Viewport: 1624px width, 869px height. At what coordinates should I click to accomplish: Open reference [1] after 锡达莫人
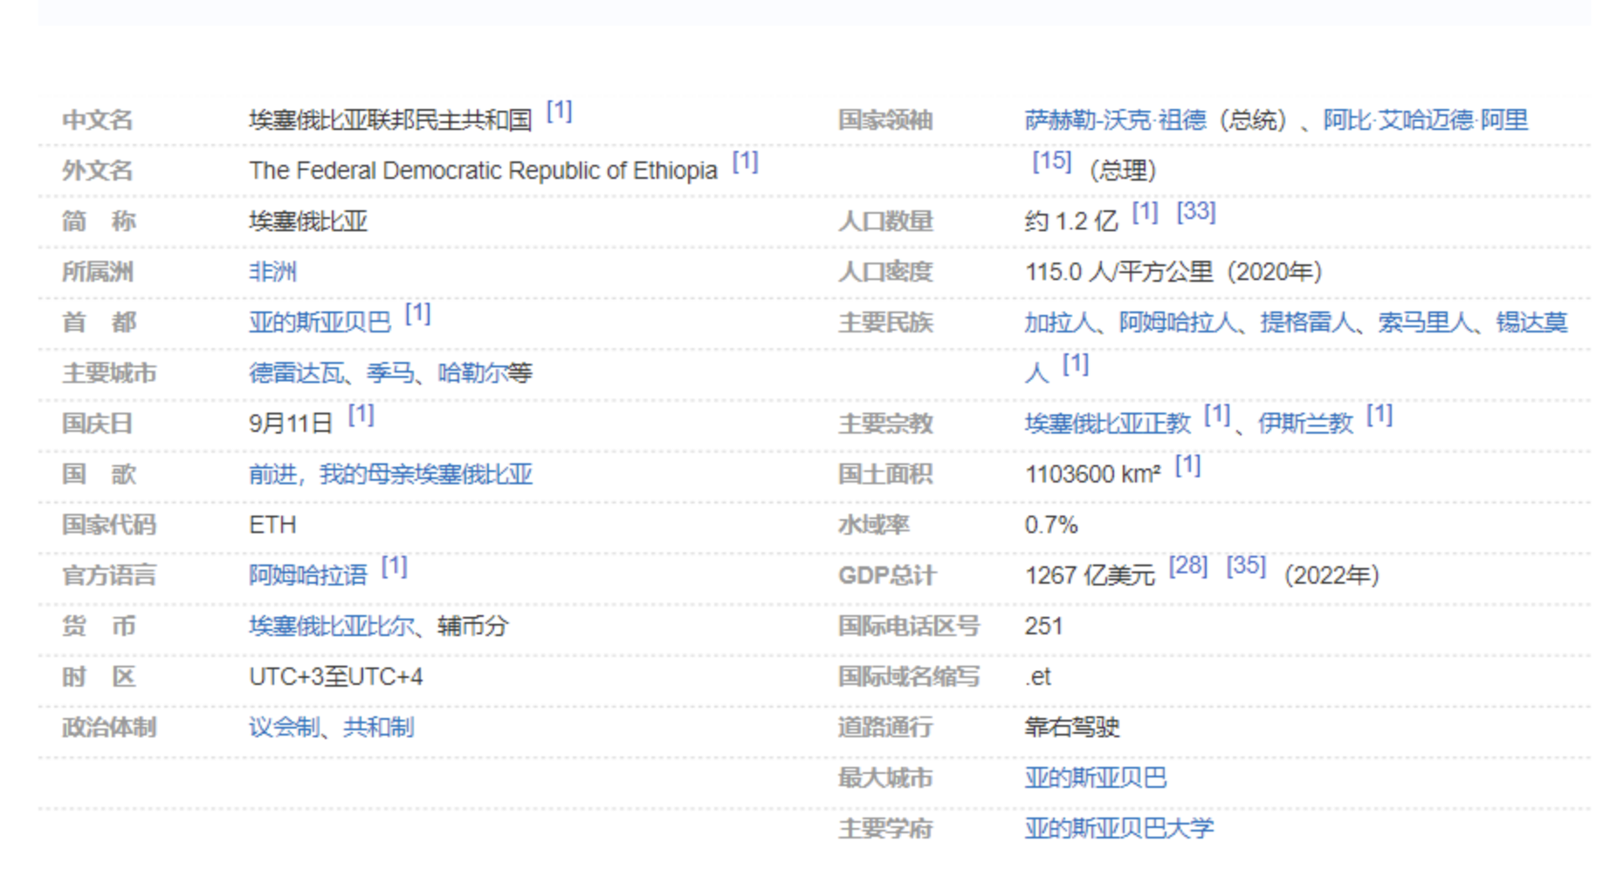point(1075,365)
